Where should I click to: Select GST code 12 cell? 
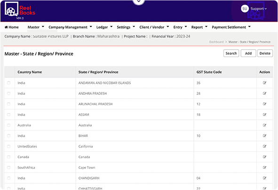coord(199,104)
